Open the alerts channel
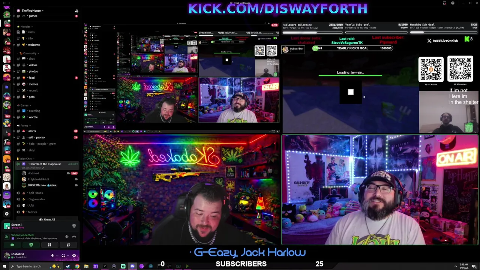 (x=47, y=131)
